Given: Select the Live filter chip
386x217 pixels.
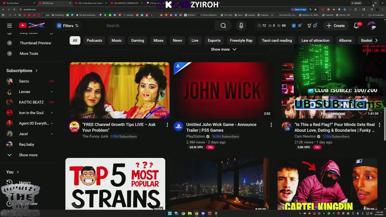Looking at the screenshot, I should (195, 40).
